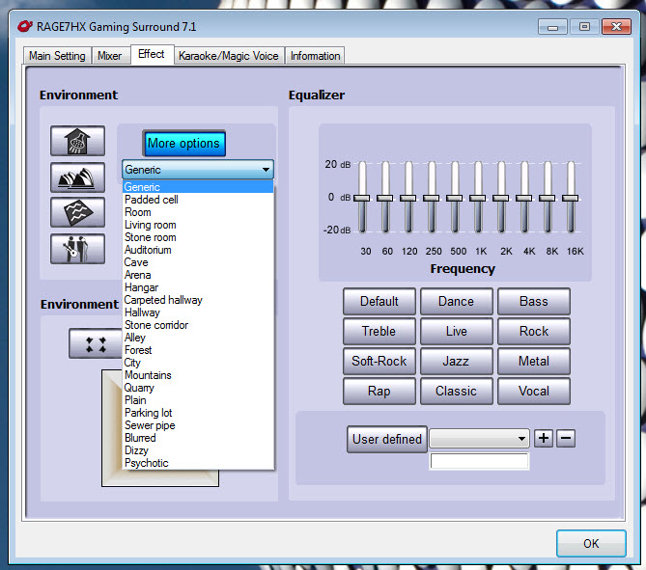Apply the Rock equalizer preset

(534, 332)
